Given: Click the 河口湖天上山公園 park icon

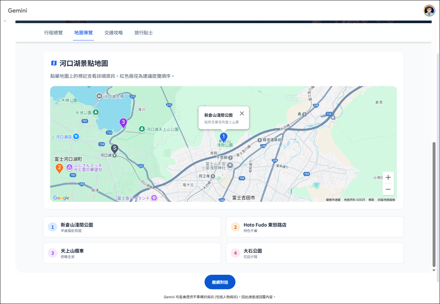Looking at the screenshot, I should tap(142, 129).
